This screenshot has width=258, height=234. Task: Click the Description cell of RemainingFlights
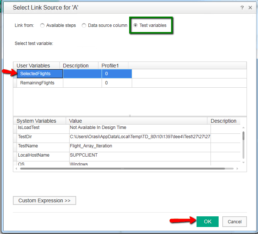82,83
